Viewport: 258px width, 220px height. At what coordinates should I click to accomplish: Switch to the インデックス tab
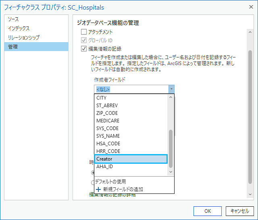click(18, 29)
